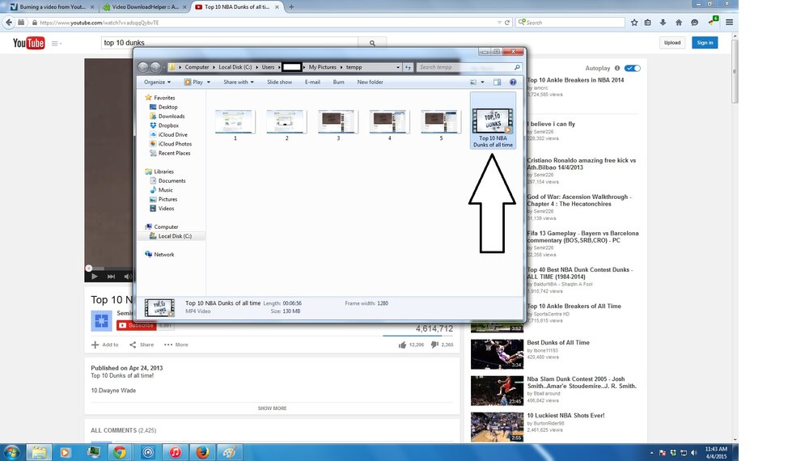Screen dimensions: 809x461
Task: Open the change view dropdown arrow
Action: click(482, 82)
